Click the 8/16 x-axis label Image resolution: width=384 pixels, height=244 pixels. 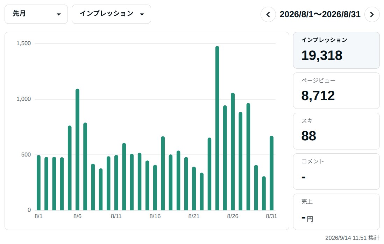point(155,216)
